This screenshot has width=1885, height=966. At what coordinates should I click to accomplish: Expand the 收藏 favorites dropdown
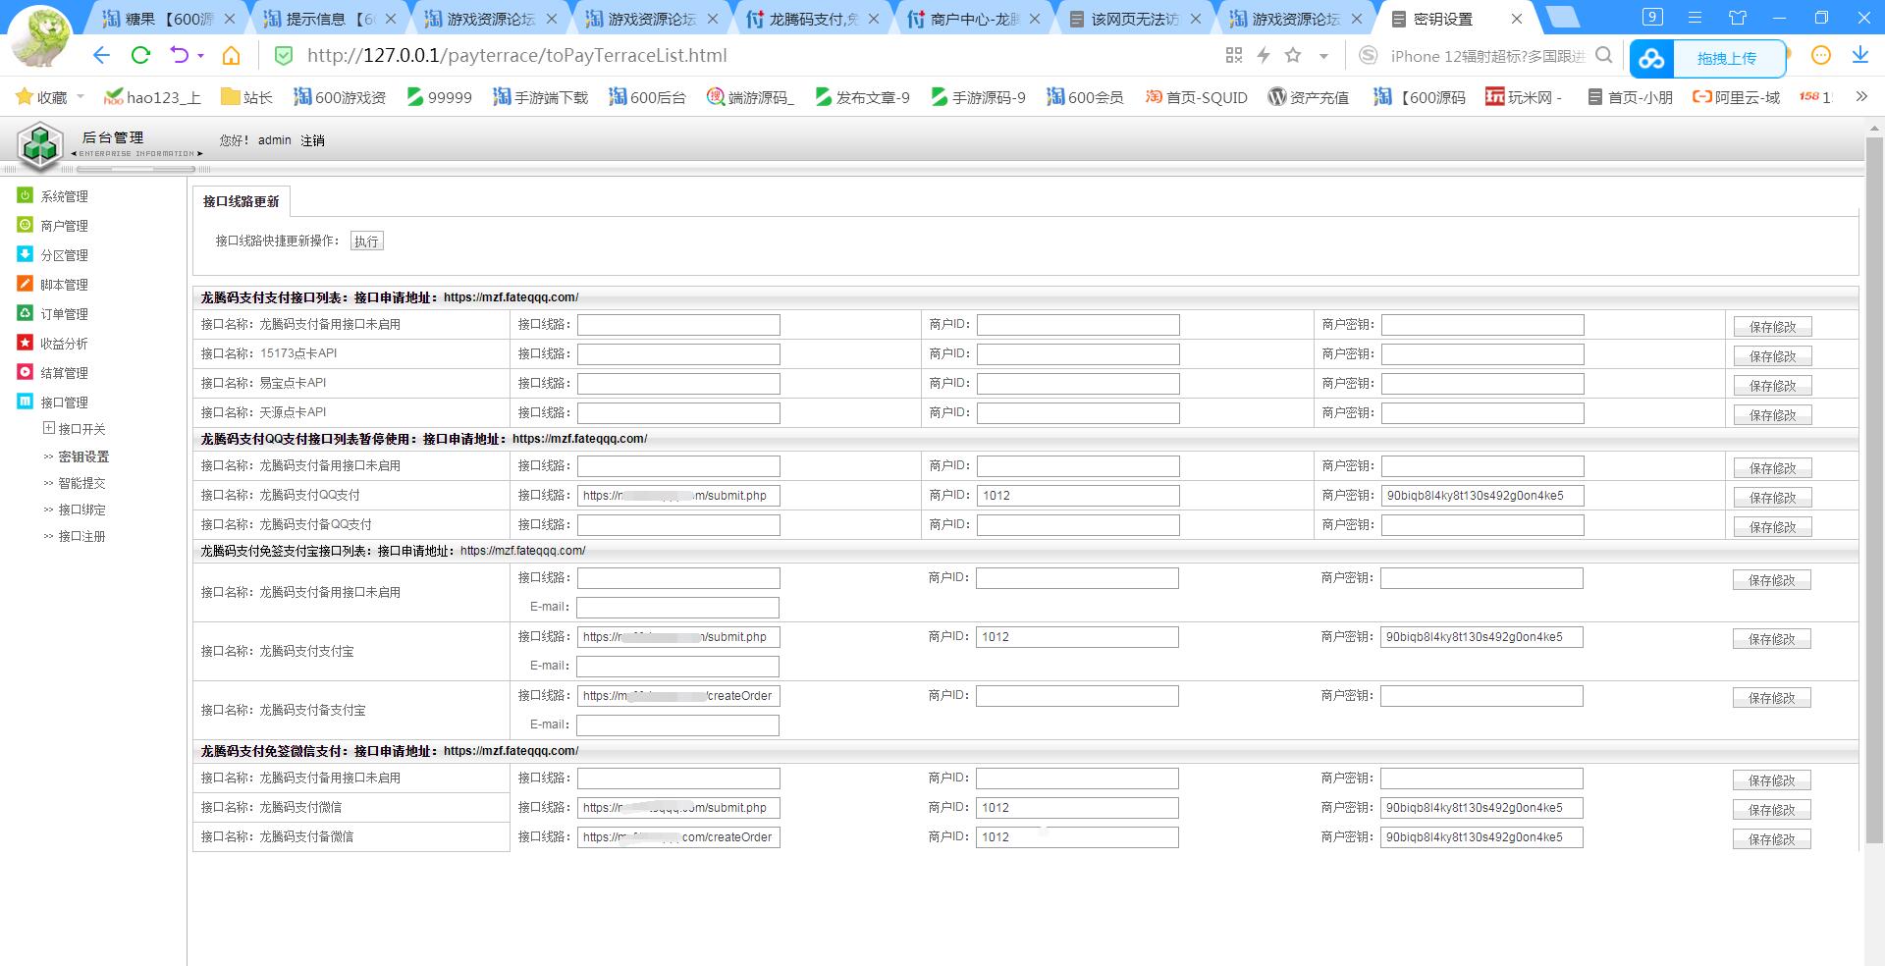point(81,97)
